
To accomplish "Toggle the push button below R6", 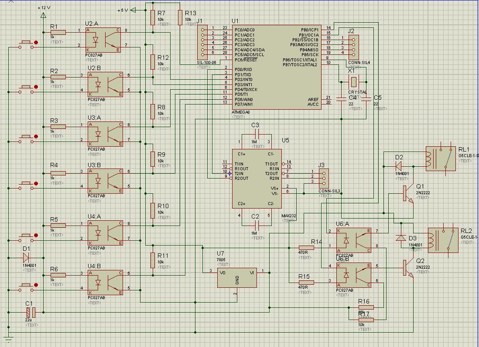I will [26, 286].
